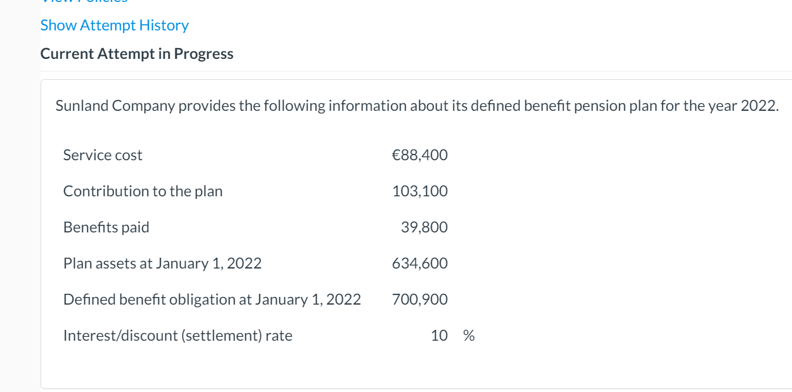Select the Current Attempt in Progress heading
This screenshot has height=392, width=792.
point(137,54)
